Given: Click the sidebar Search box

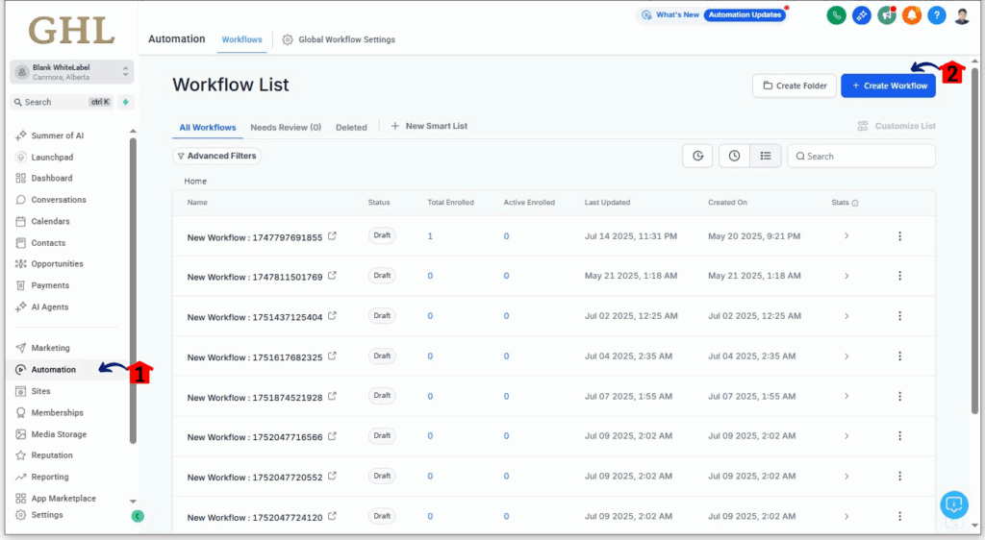Looking at the screenshot, I should (x=63, y=102).
